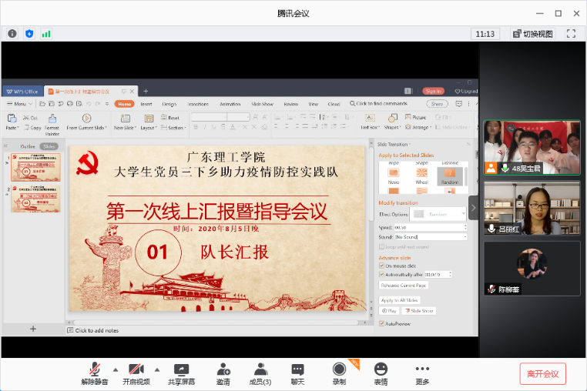Viewport: 587px width, 391px height.
Task: Start recording with the 录制 button
Action: (339, 373)
